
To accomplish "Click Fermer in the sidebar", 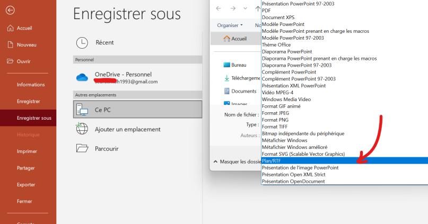I will [24, 201].
